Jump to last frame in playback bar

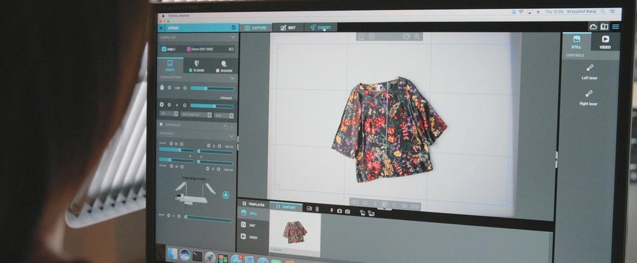(415, 206)
